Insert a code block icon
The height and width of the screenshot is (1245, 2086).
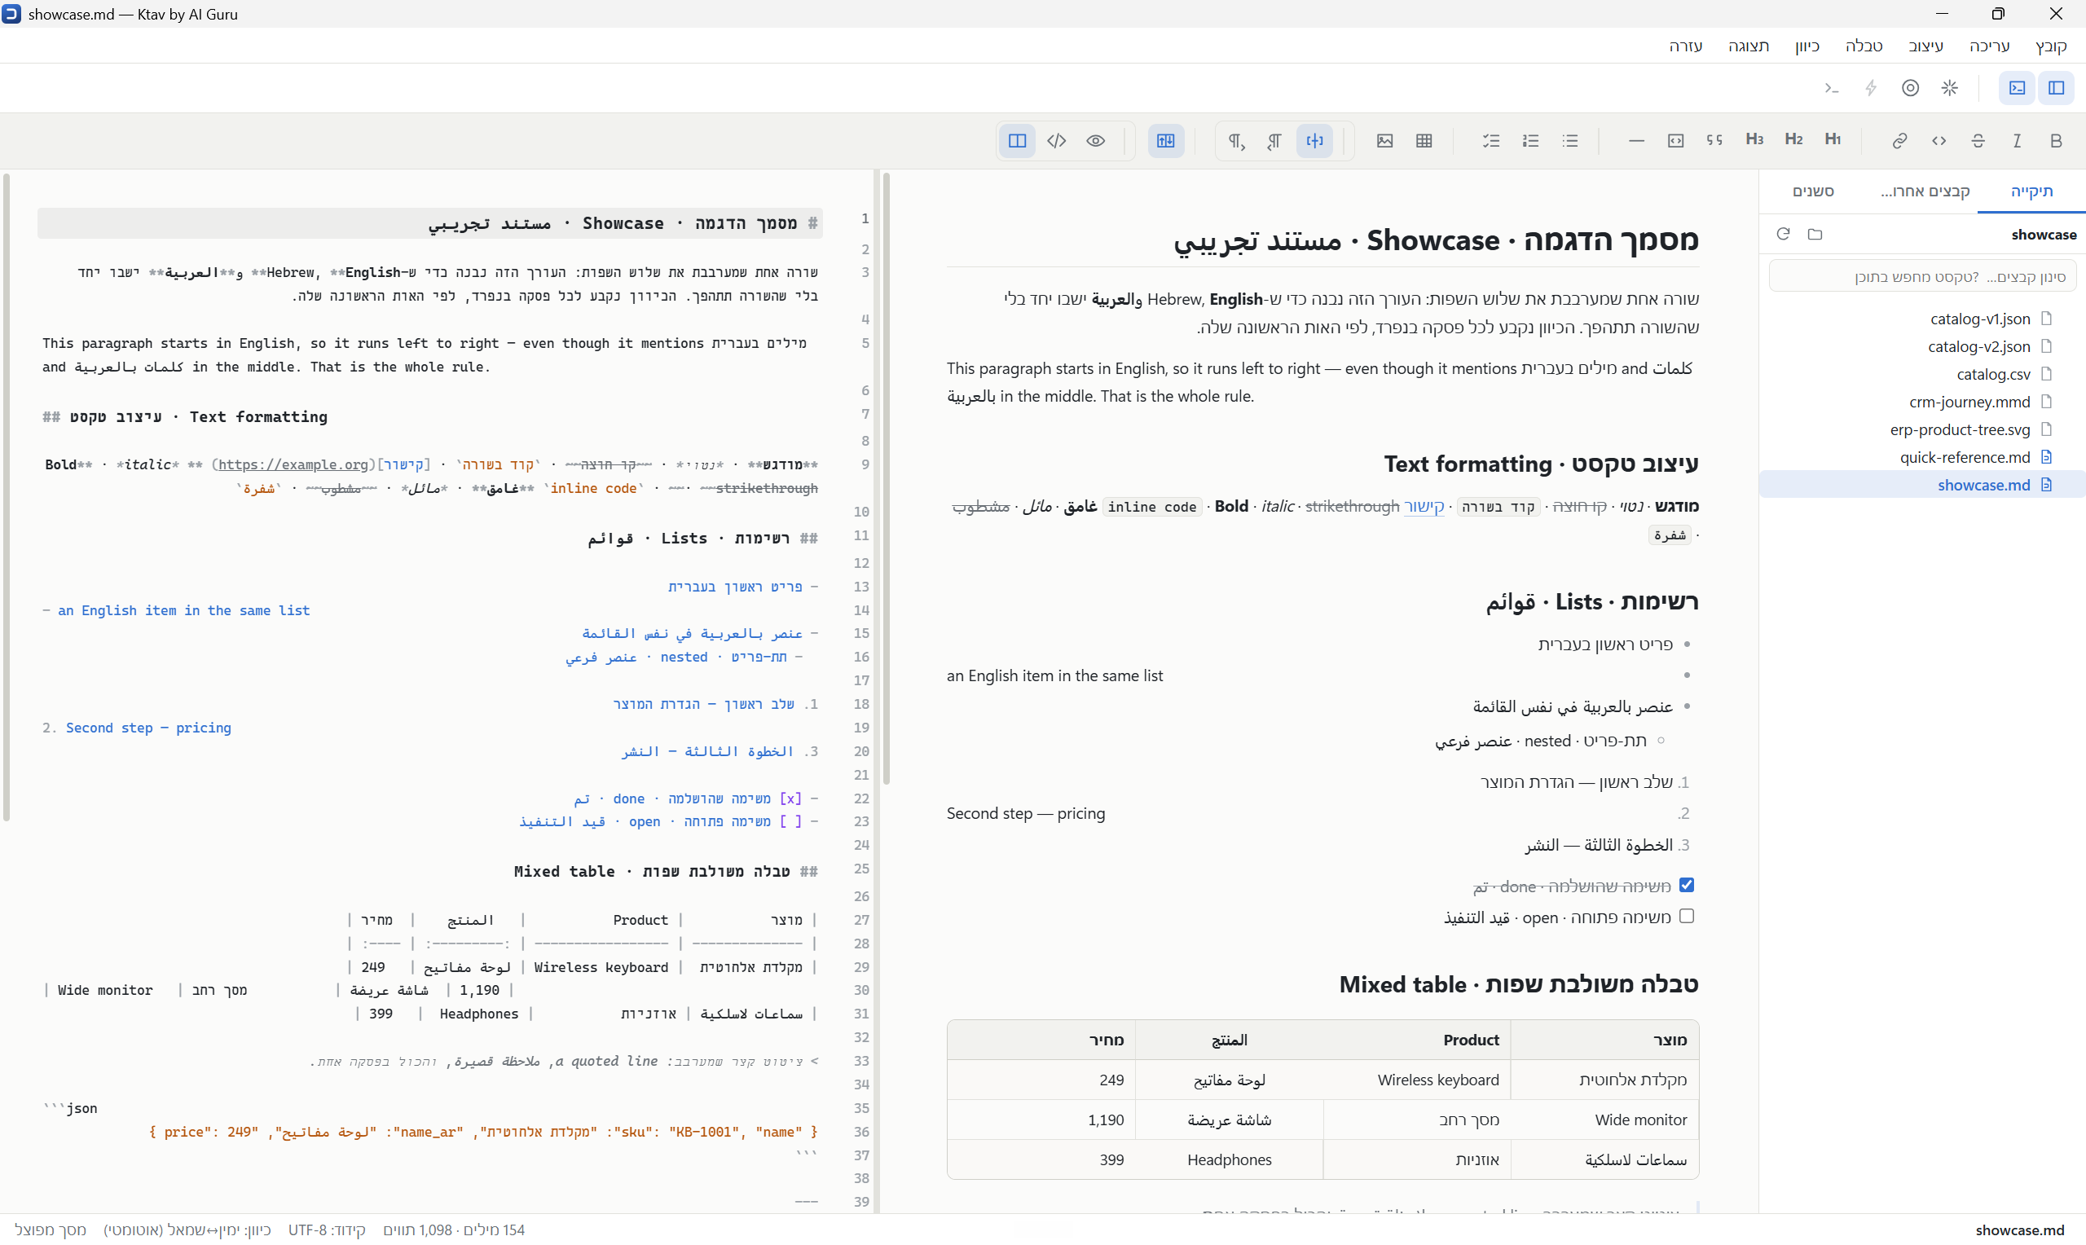(x=1675, y=141)
